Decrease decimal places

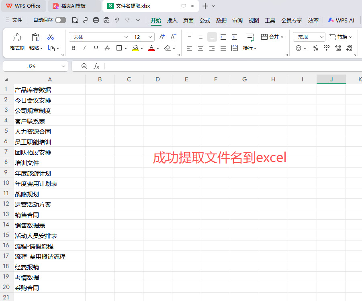pyautogui.click(x=349, y=48)
